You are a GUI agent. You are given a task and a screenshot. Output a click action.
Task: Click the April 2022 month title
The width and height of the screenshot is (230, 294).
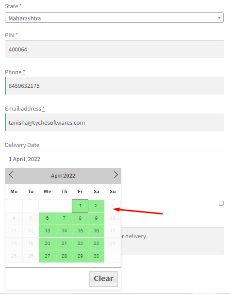pyautogui.click(x=63, y=176)
